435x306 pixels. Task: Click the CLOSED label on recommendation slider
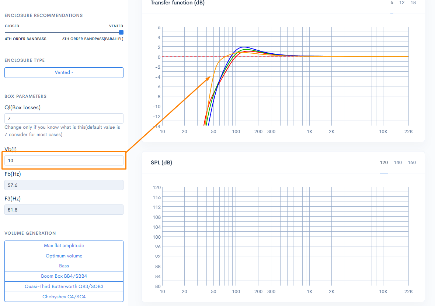(x=12, y=26)
